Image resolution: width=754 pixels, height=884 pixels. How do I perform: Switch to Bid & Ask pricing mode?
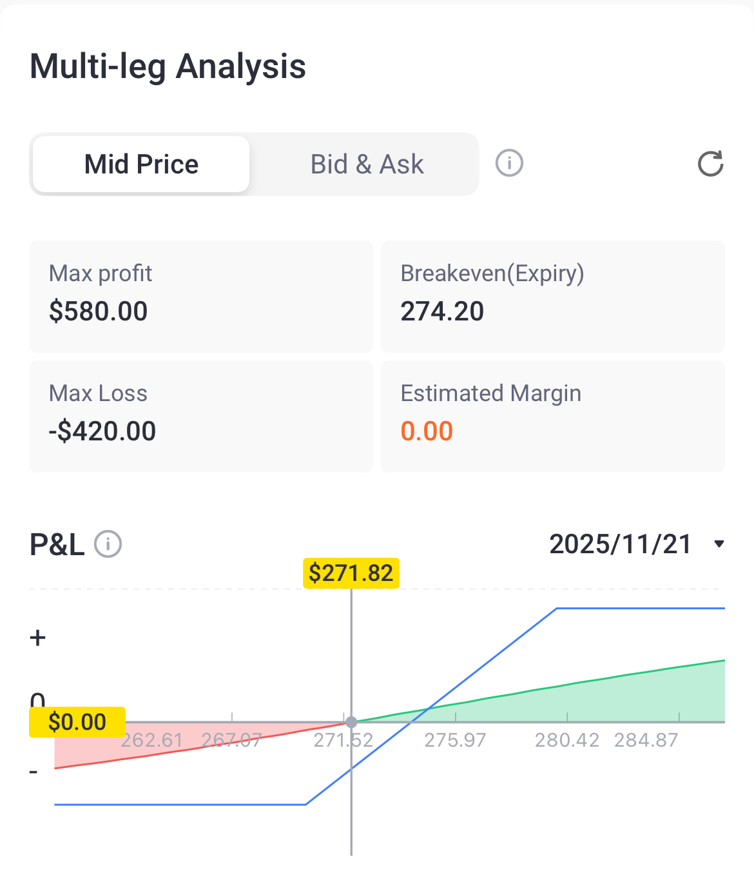click(366, 164)
